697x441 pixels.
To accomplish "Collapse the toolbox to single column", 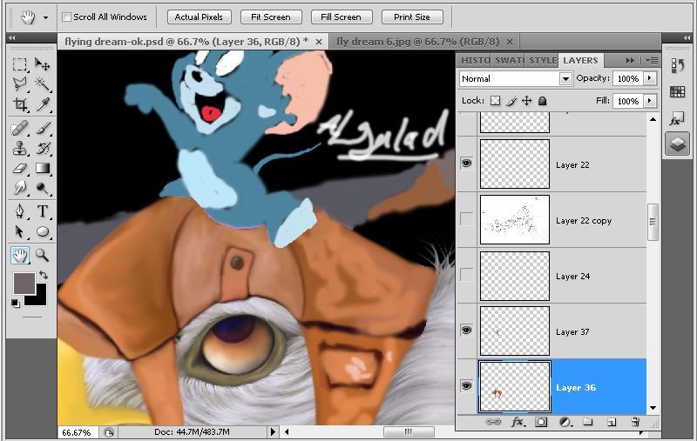I will coord(12,37).
